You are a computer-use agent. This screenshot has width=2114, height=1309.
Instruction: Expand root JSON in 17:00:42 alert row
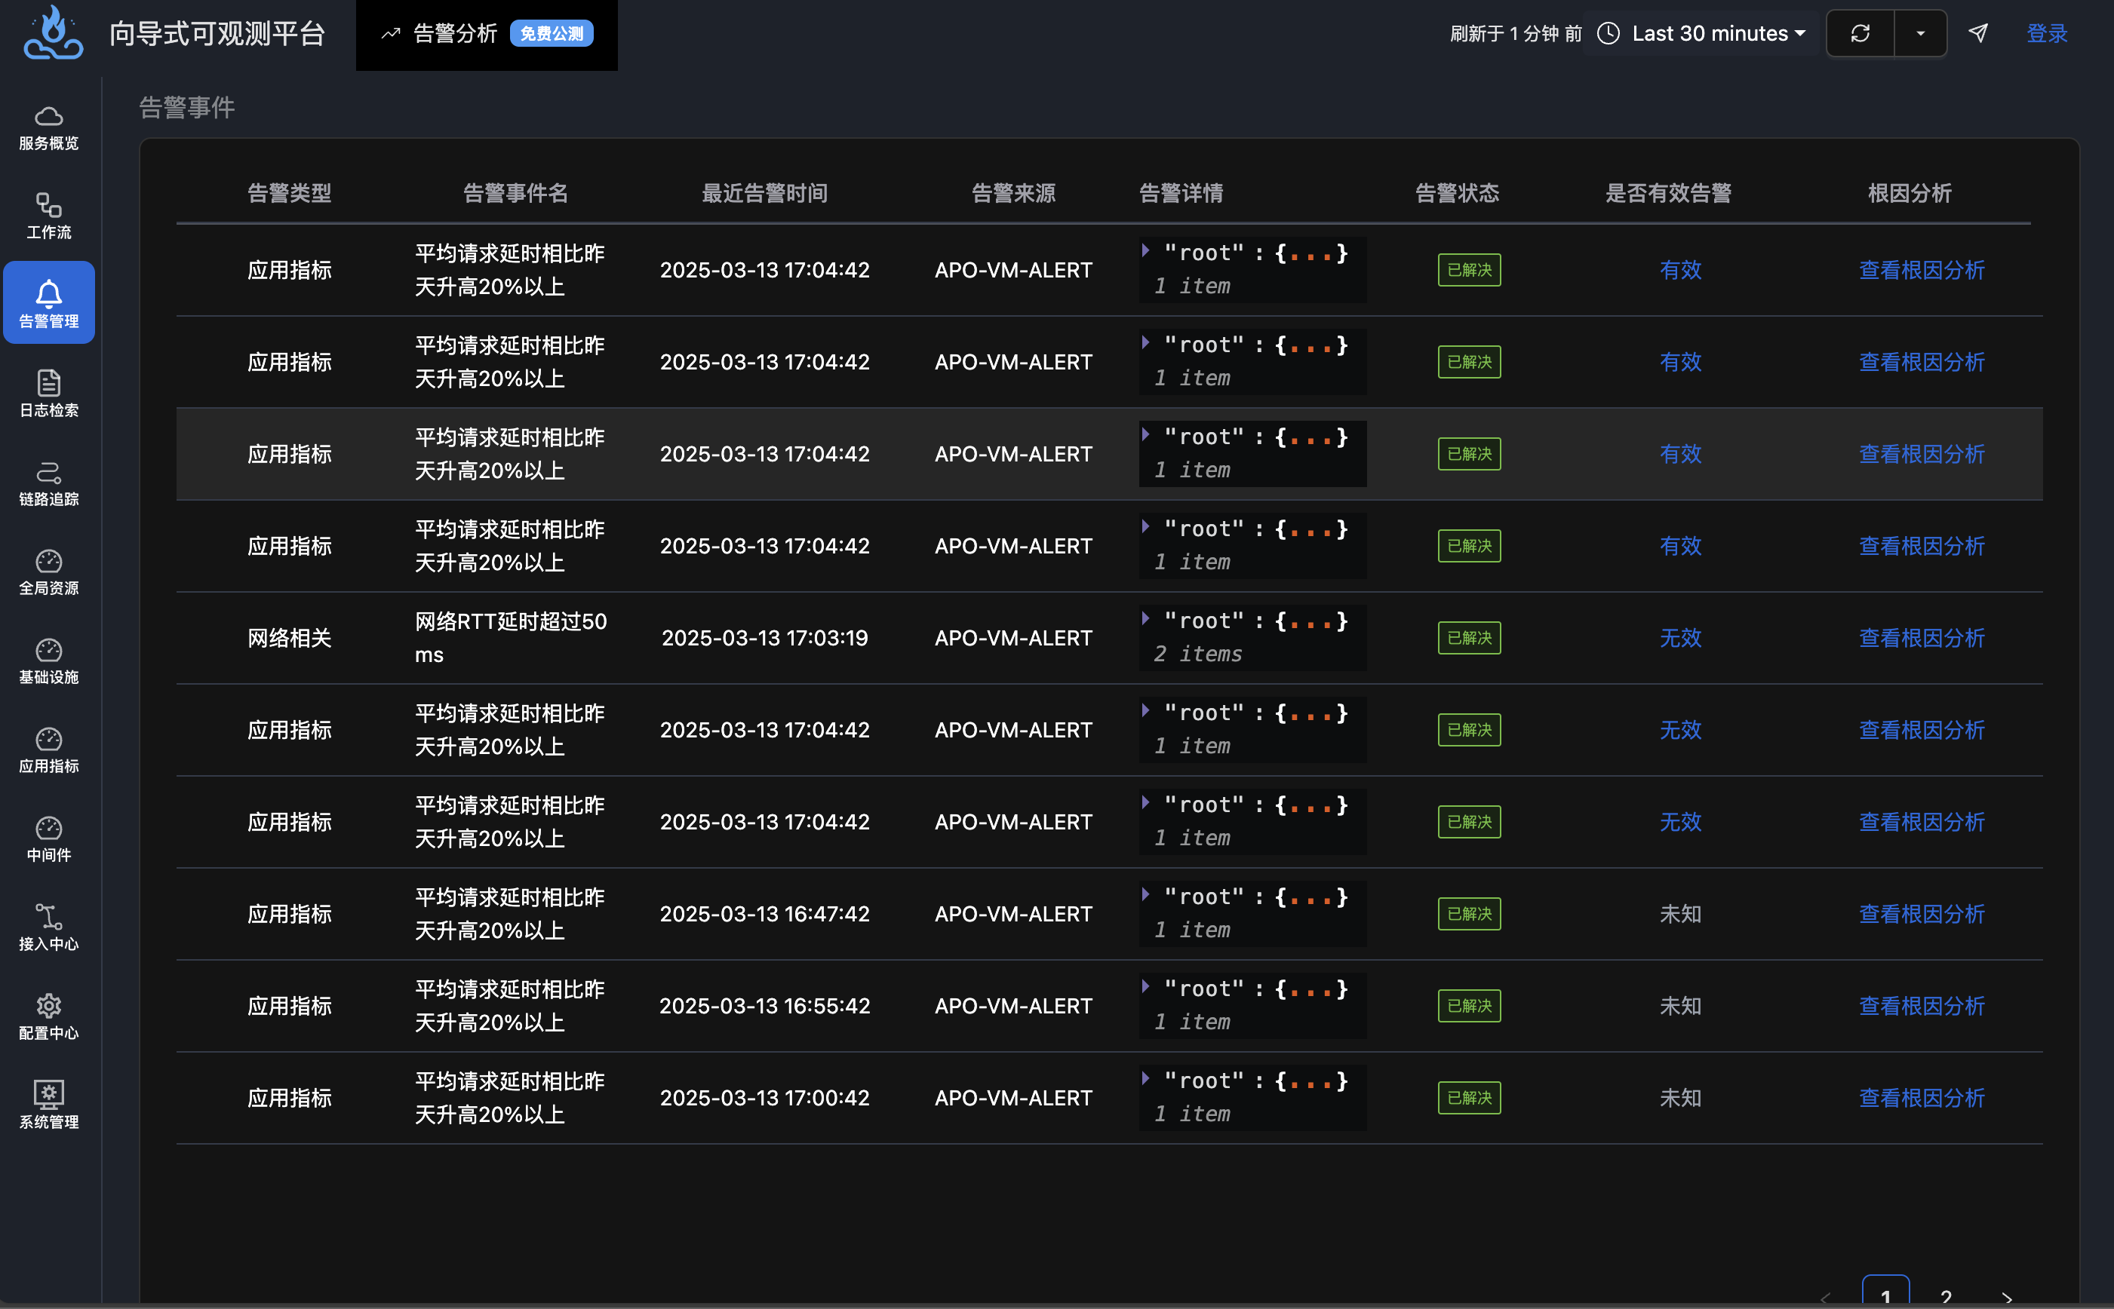coord(1147,1079)
